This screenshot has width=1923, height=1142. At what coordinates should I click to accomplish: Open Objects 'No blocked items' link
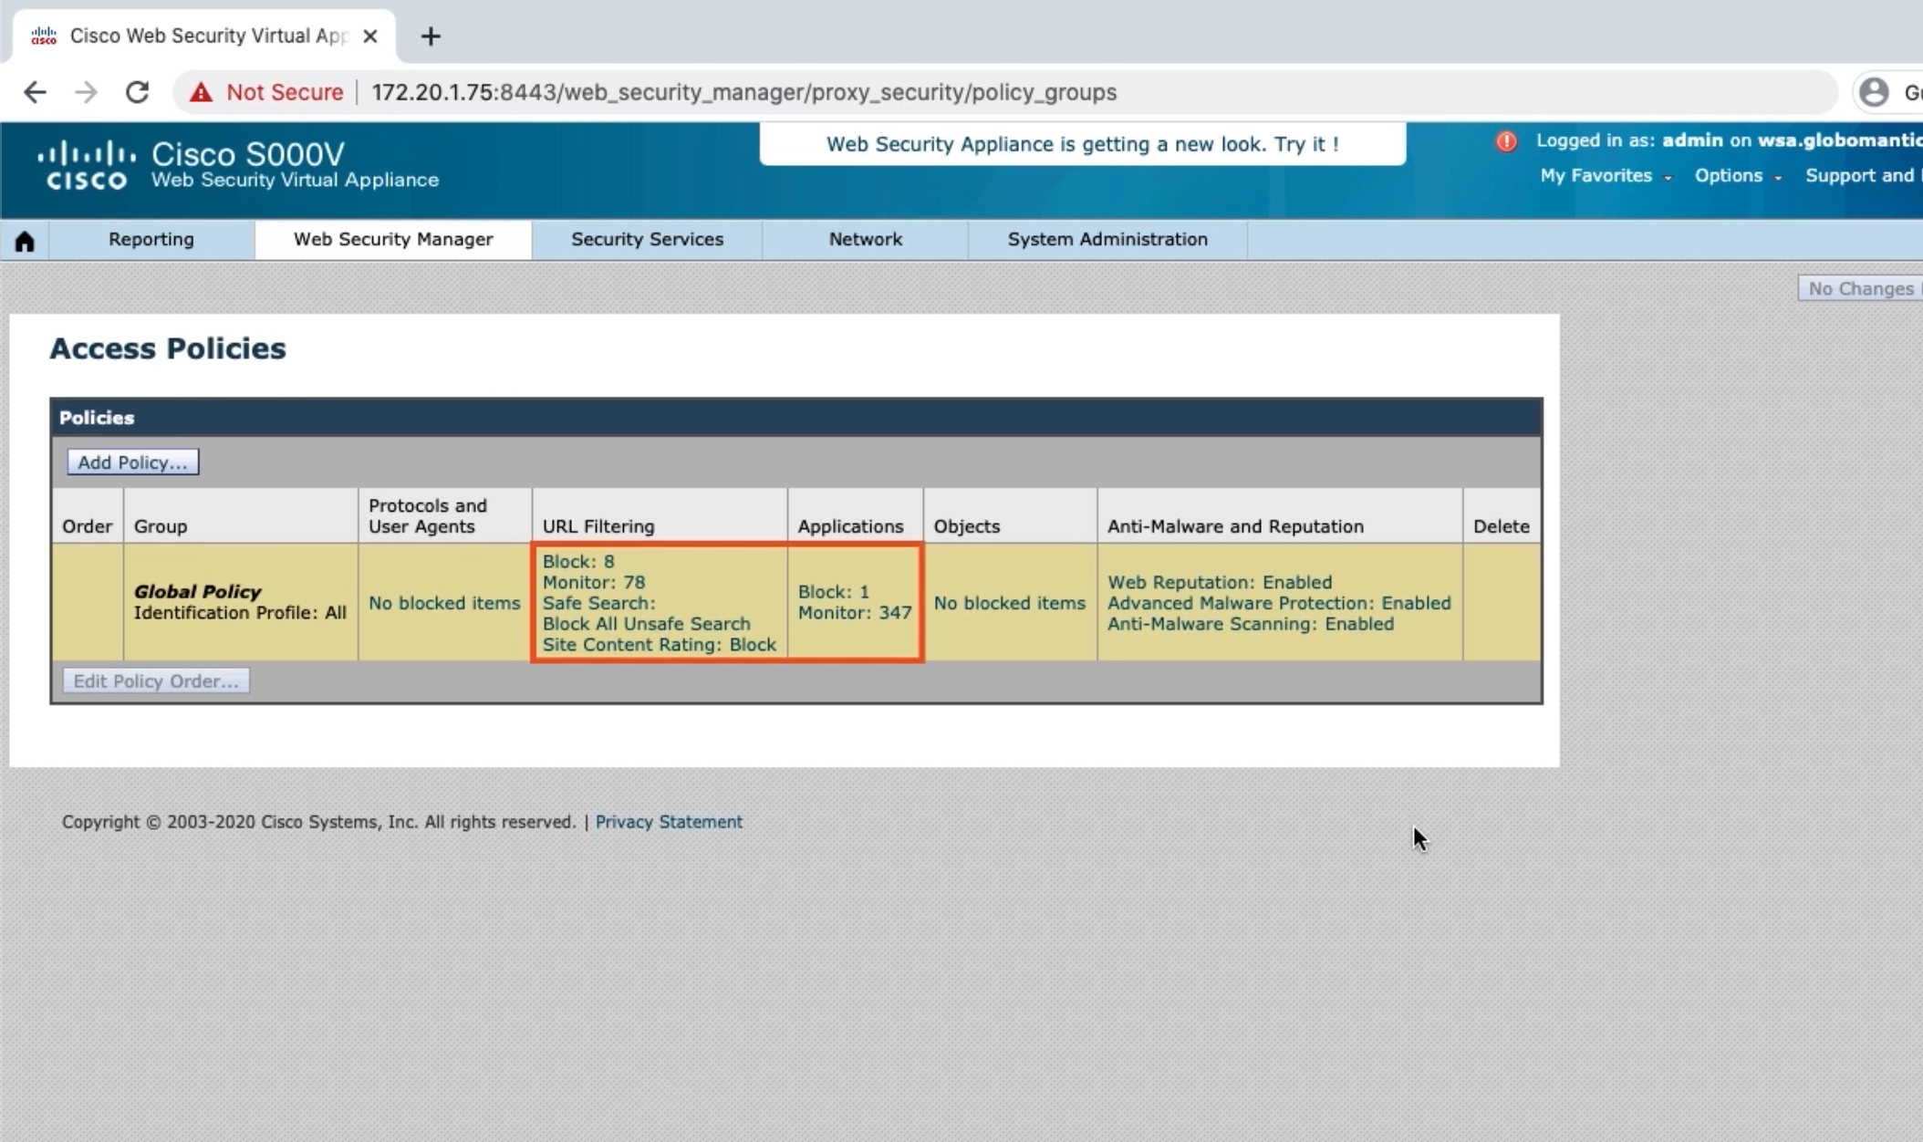coord(1009,603)
